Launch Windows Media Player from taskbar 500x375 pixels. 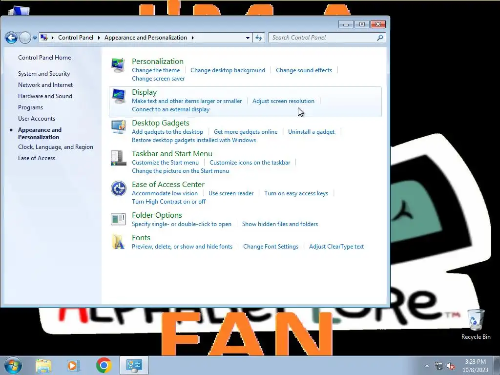click(x=73, y=366)
